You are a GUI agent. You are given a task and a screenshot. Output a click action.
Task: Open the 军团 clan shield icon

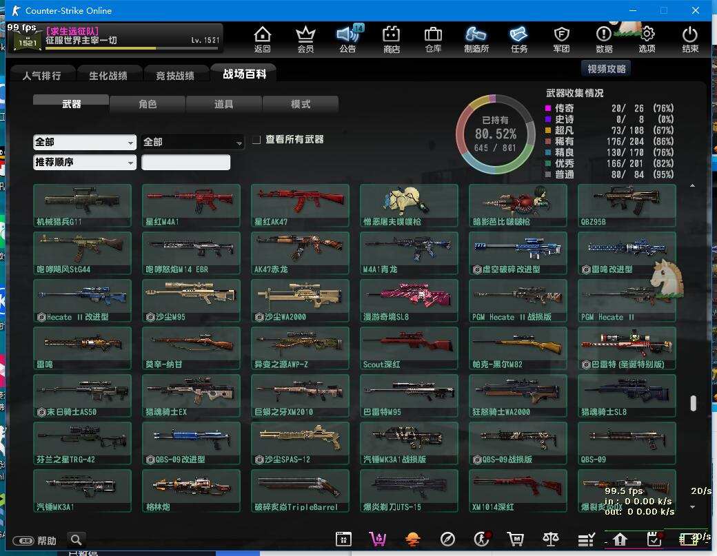[561, 39]
